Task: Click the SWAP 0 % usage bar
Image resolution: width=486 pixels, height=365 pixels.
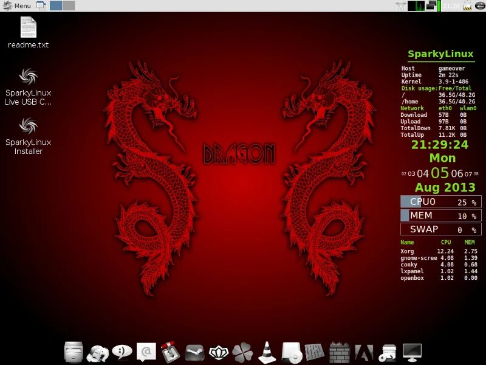Action: (x=441, y=229)
